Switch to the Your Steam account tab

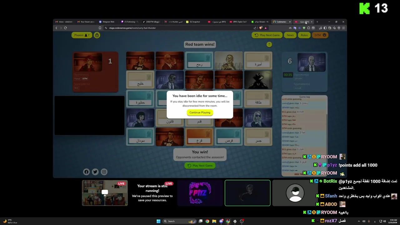point(86,22)
